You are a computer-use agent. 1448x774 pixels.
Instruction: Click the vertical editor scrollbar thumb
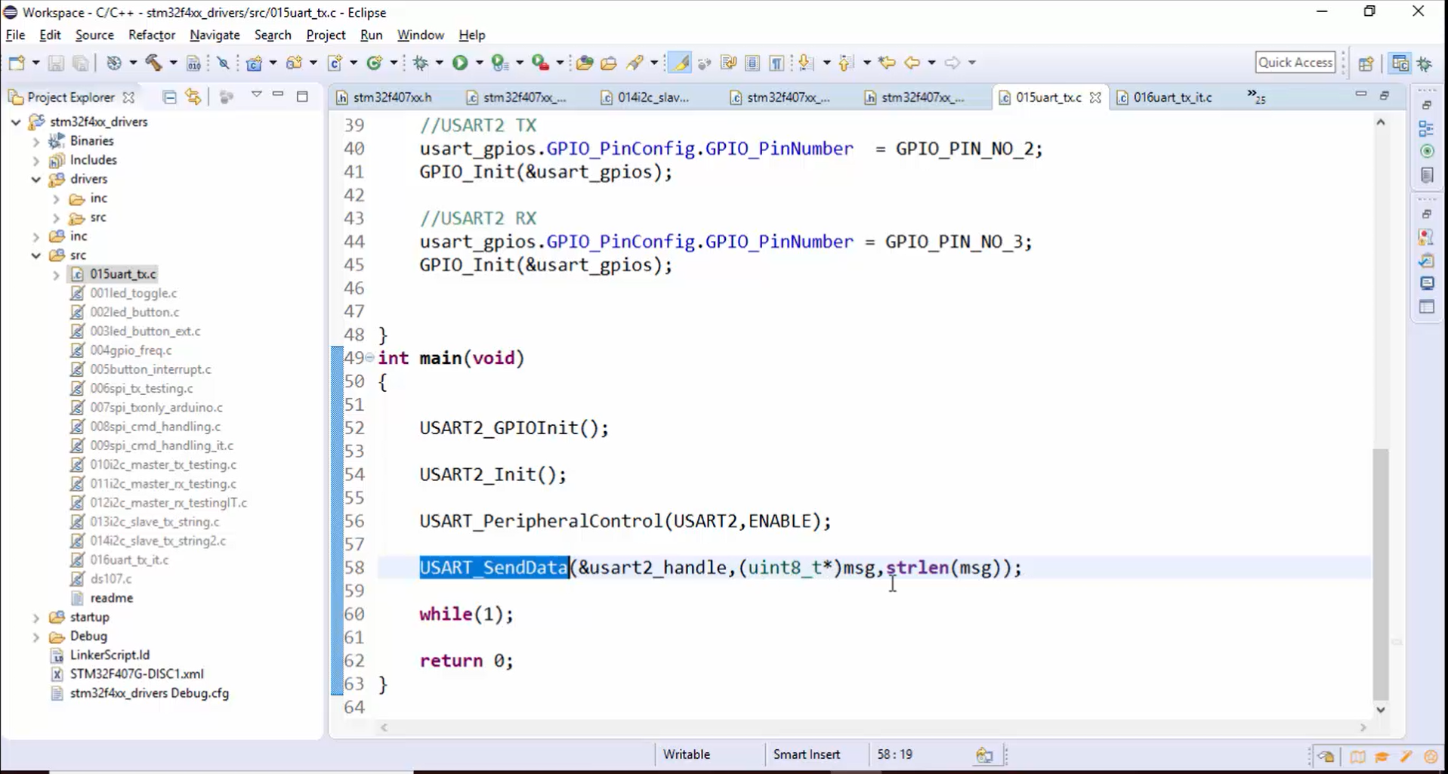(1380, 574)
